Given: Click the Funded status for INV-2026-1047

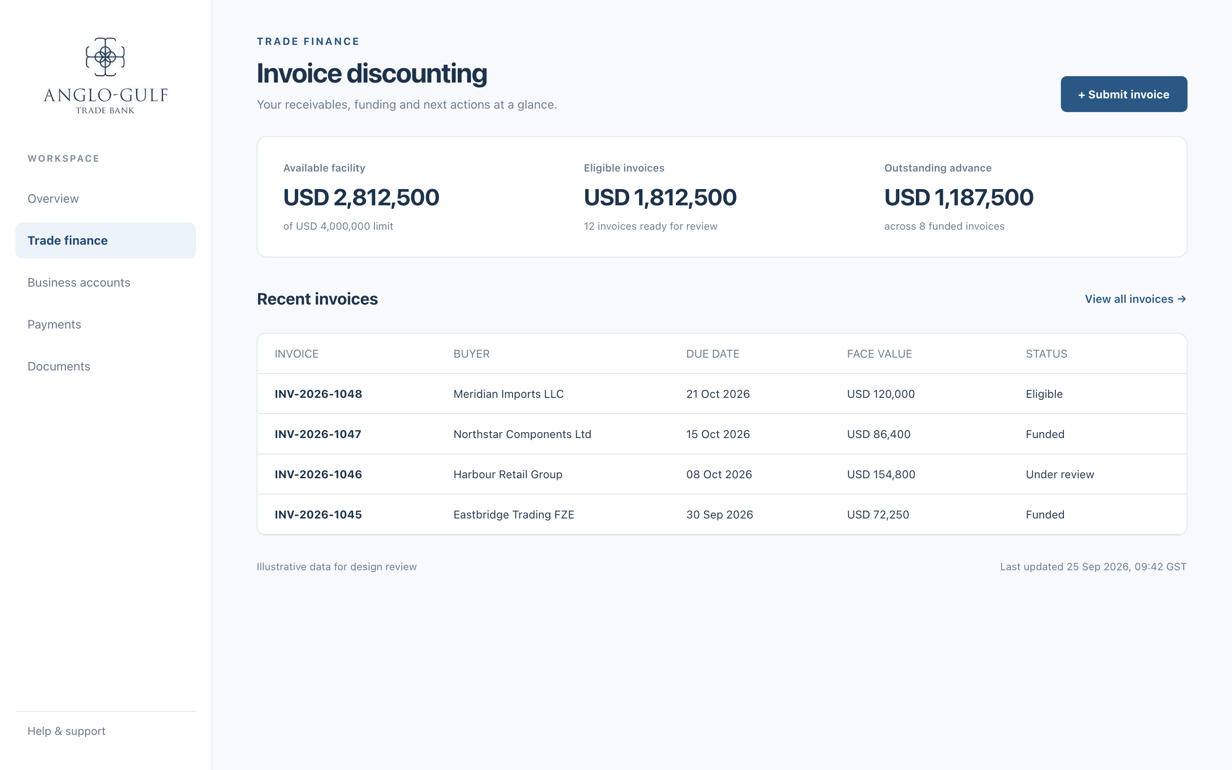Looking at the screenshot, I should [x=1045, y=434].
